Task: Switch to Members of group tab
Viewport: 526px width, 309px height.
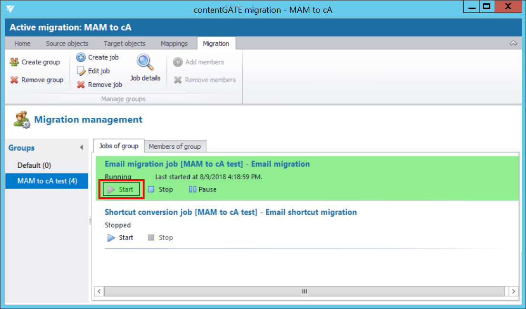Action: coord(175,146)
